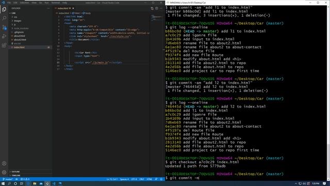The image size is (330, 186).
Task: Open the Windows Start menu
Action: coord(3,184)
